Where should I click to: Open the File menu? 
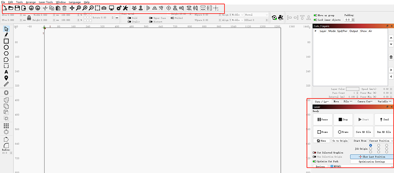click(3, 2)
